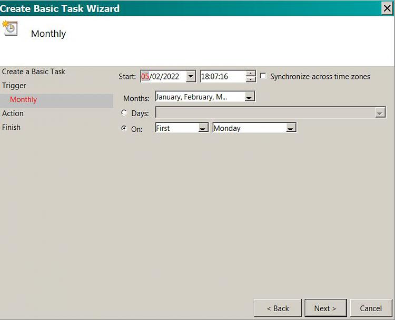Click the Next button
This screenshot has height=320, width=395.
click(x=325, y=308)
